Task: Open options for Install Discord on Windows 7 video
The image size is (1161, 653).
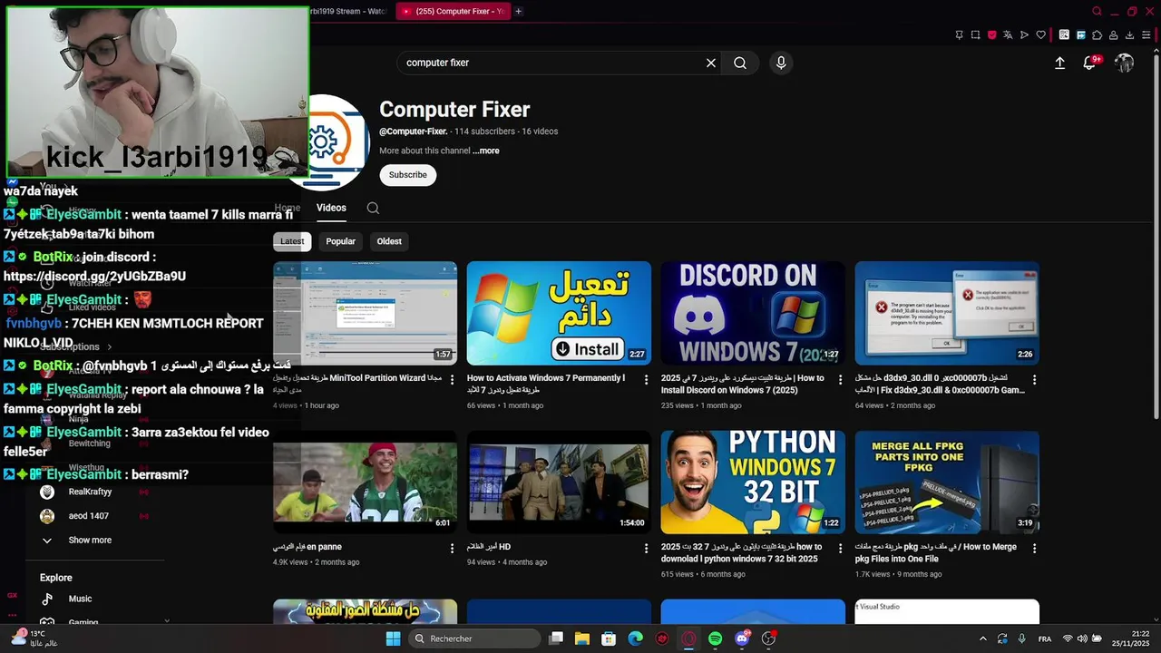Action: click(x=840, y=379)
